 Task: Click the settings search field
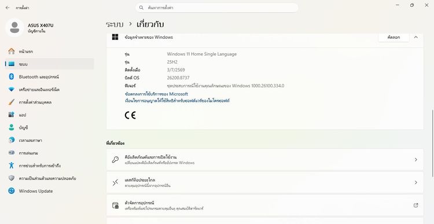(x=217, y=8)
